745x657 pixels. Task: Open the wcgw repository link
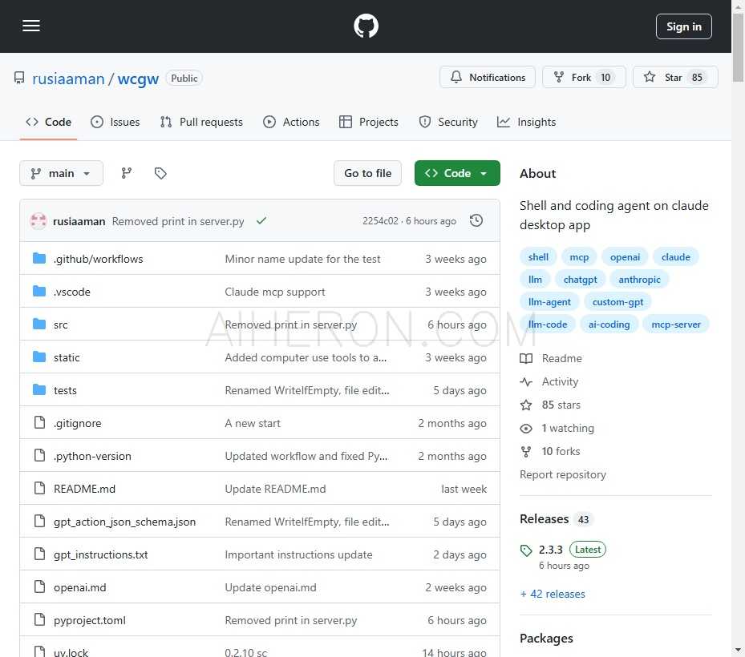[x=138, y=79]
